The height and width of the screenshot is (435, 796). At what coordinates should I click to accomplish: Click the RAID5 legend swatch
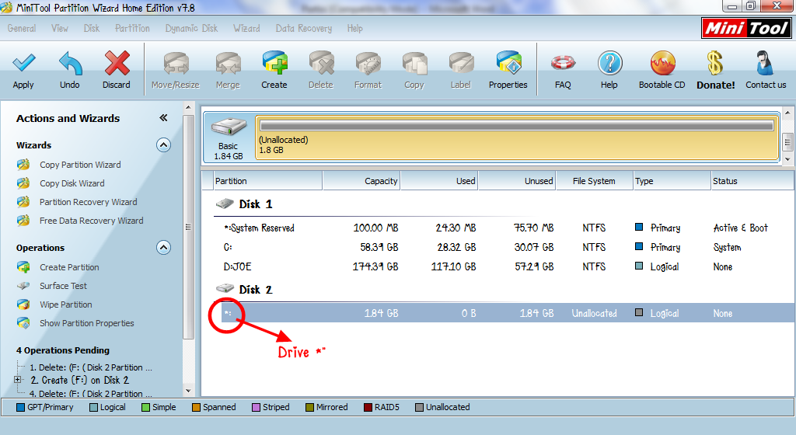(368, 407)
